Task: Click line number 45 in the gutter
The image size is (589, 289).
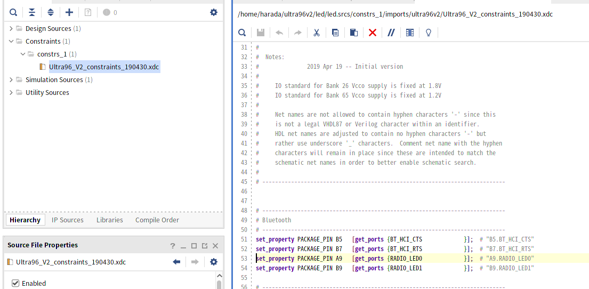Action: (244, 182)
